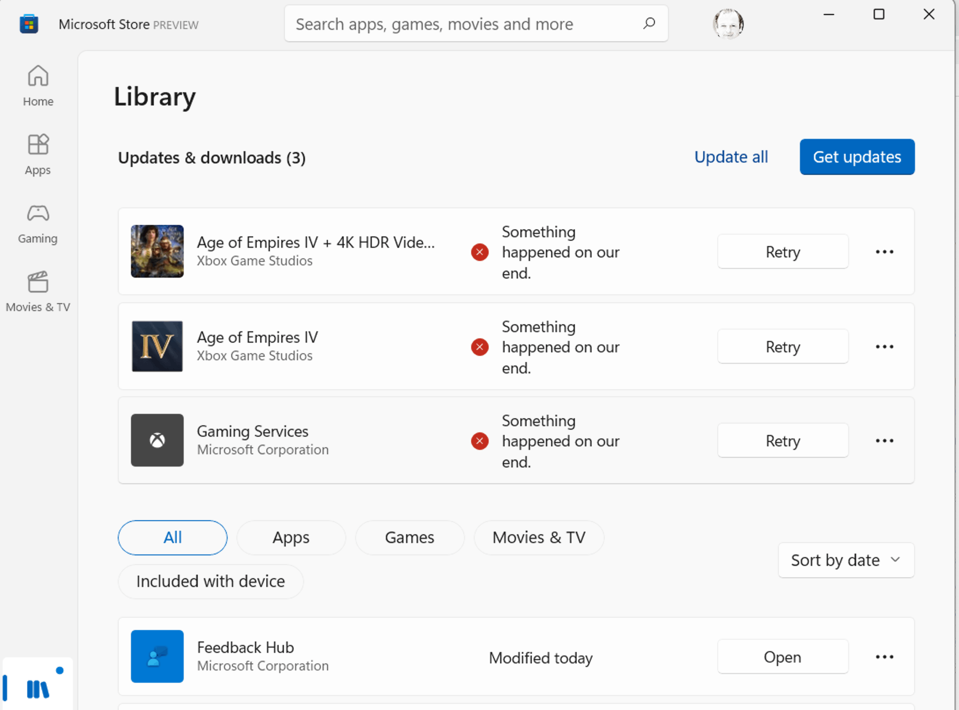Switch to Movies & TV filter tab
The width and height of the screenshot is (959, 710).
click(x=539, y=537)
